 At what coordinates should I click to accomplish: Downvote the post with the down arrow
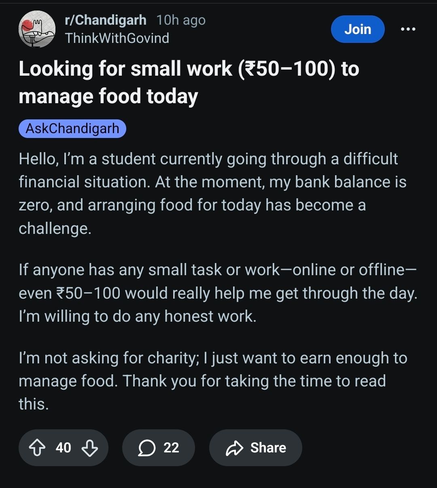pyautogui.click(x=89, y=448)
